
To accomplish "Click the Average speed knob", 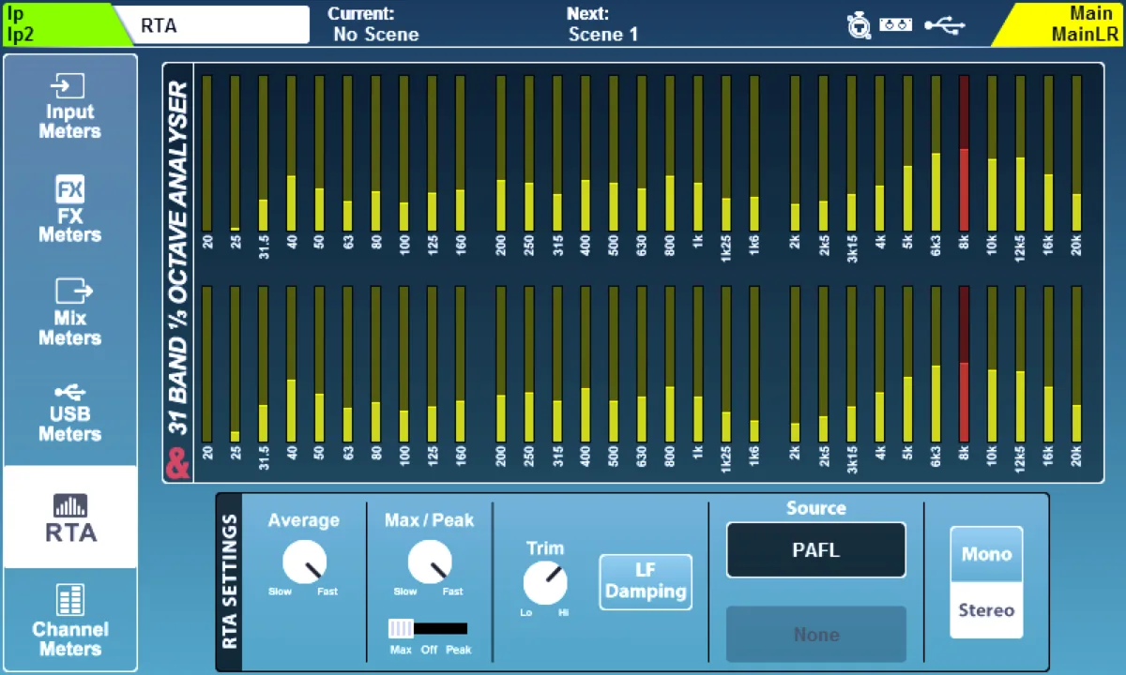I will (304, 562).
